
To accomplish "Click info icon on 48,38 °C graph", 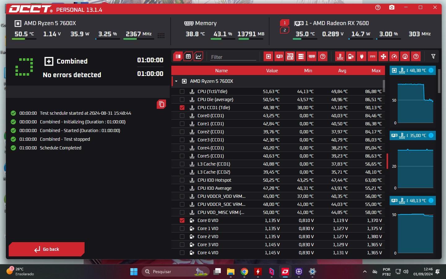I will [431, 70].
